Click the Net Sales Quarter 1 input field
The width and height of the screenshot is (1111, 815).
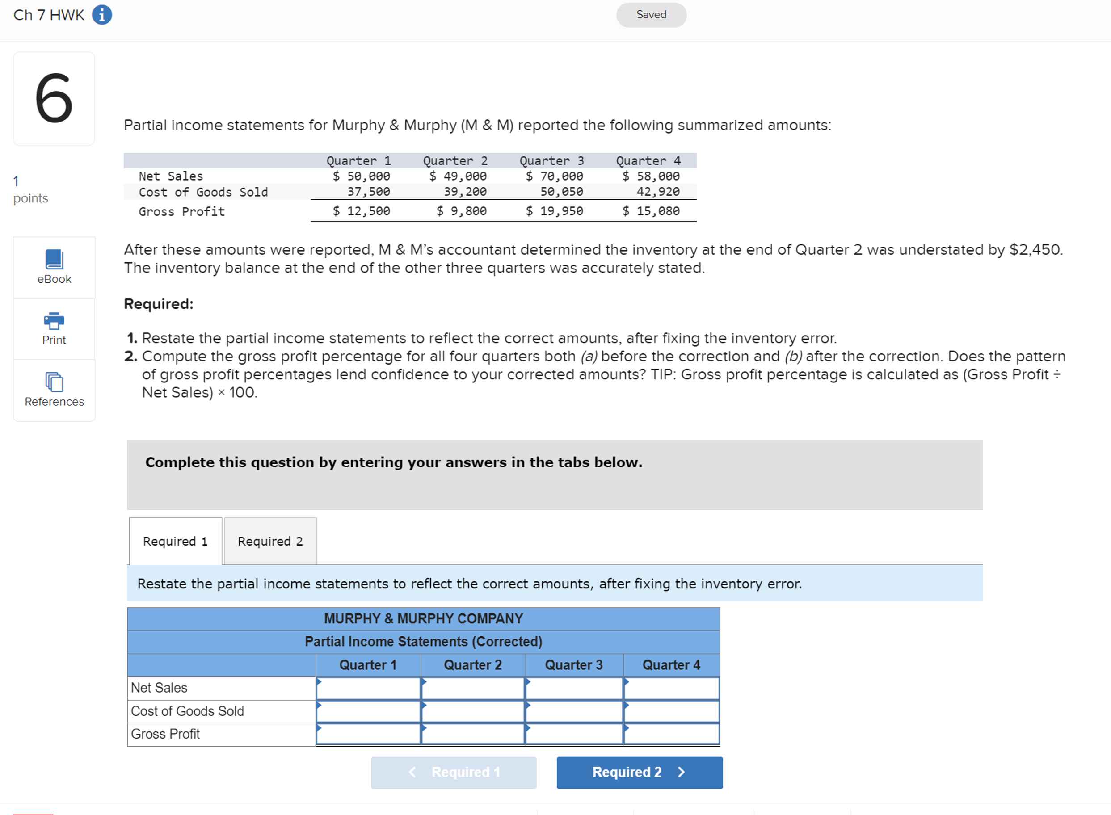369,687
